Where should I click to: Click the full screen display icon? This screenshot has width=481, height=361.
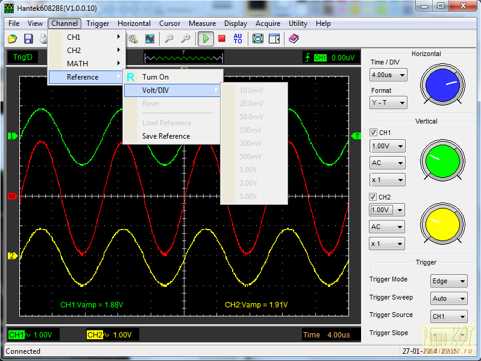coord(258,39)
